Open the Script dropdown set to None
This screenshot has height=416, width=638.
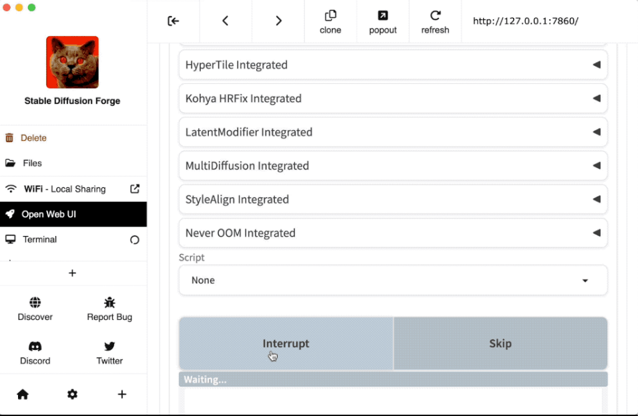click(392, 280)
